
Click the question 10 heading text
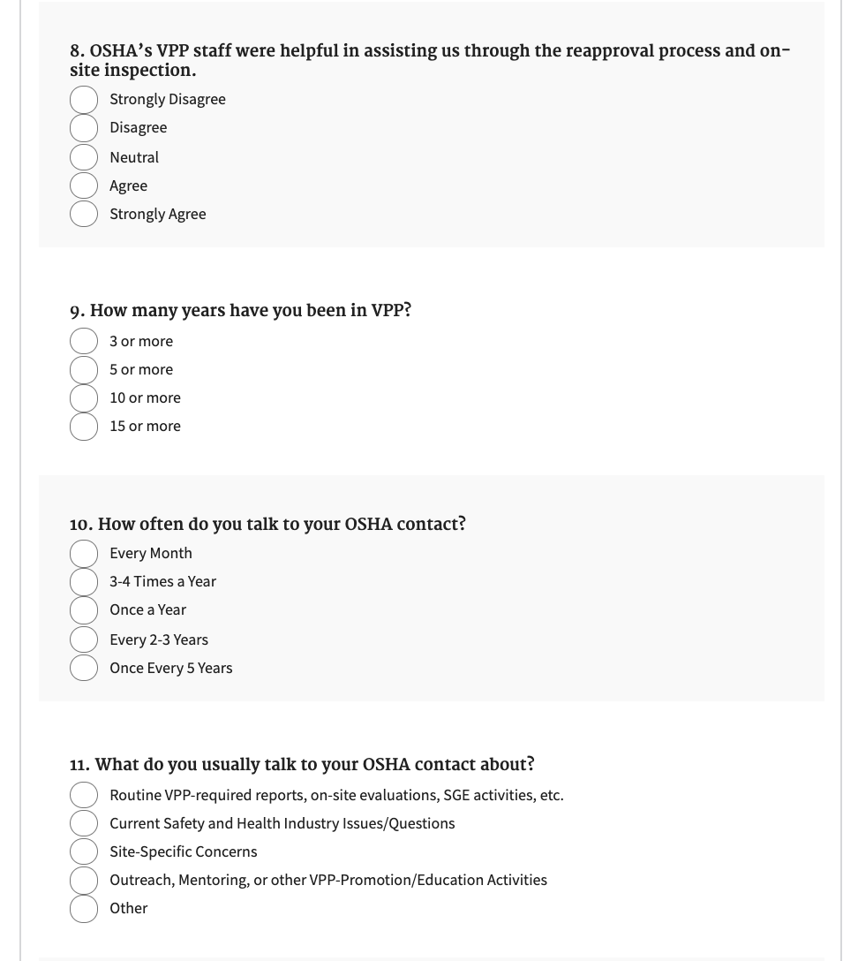[267, 524]
